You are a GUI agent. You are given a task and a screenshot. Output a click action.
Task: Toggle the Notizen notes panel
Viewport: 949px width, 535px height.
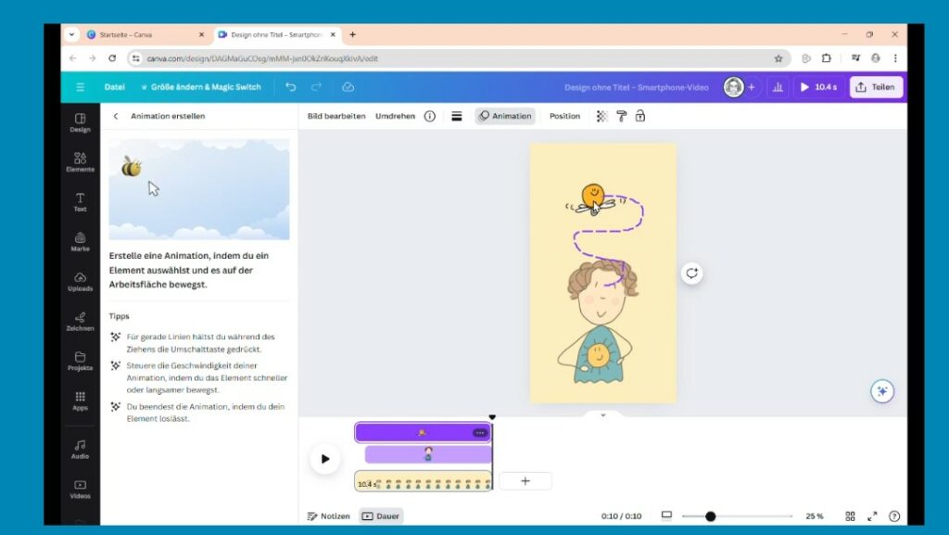pyautogui.click(x=329, y=516)
